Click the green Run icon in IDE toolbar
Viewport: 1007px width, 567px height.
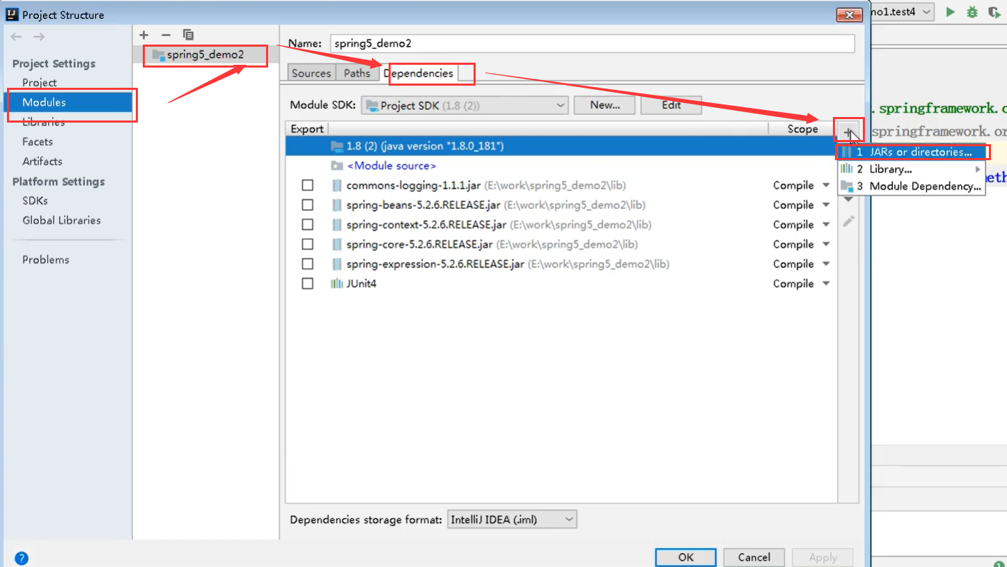click(x=951, y=12)
